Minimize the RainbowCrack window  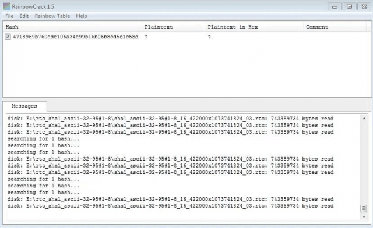click(335, 6)
